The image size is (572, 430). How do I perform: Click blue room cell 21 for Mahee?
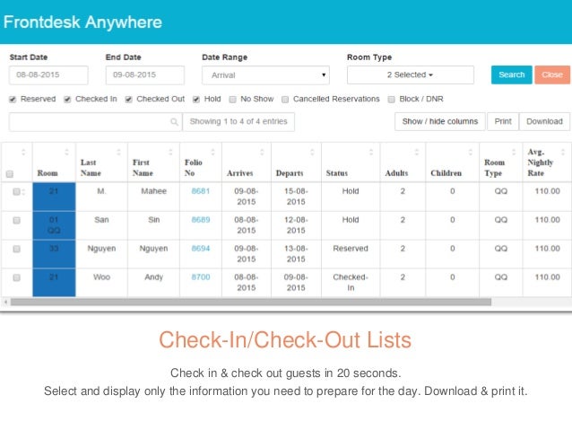pyautogui.click(x=54, y=197)
